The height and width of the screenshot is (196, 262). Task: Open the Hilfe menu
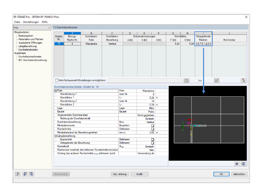tap(44, 22)
